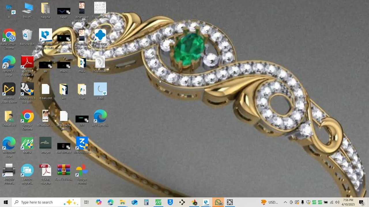369x207 pixels.
Task: Open Google Photos desktop shortcut
Action: tap(82, 175)
